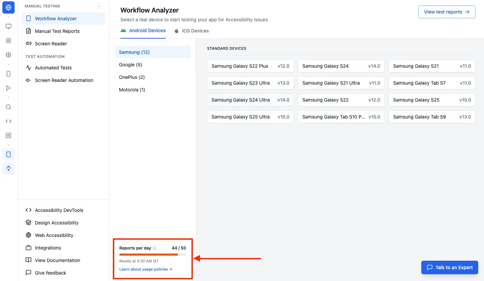Click the Reports per day progress bar

(153, 255)
